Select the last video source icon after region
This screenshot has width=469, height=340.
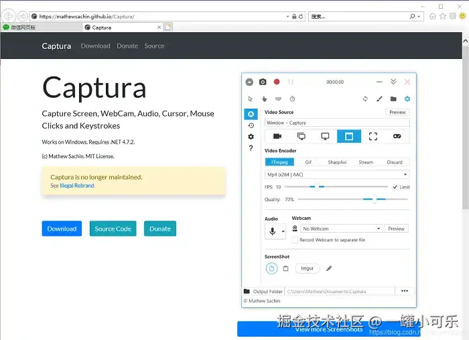click(x=397, y=136)
